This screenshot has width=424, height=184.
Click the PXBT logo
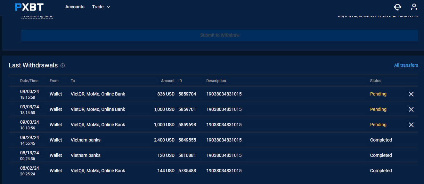click(29, 7)
